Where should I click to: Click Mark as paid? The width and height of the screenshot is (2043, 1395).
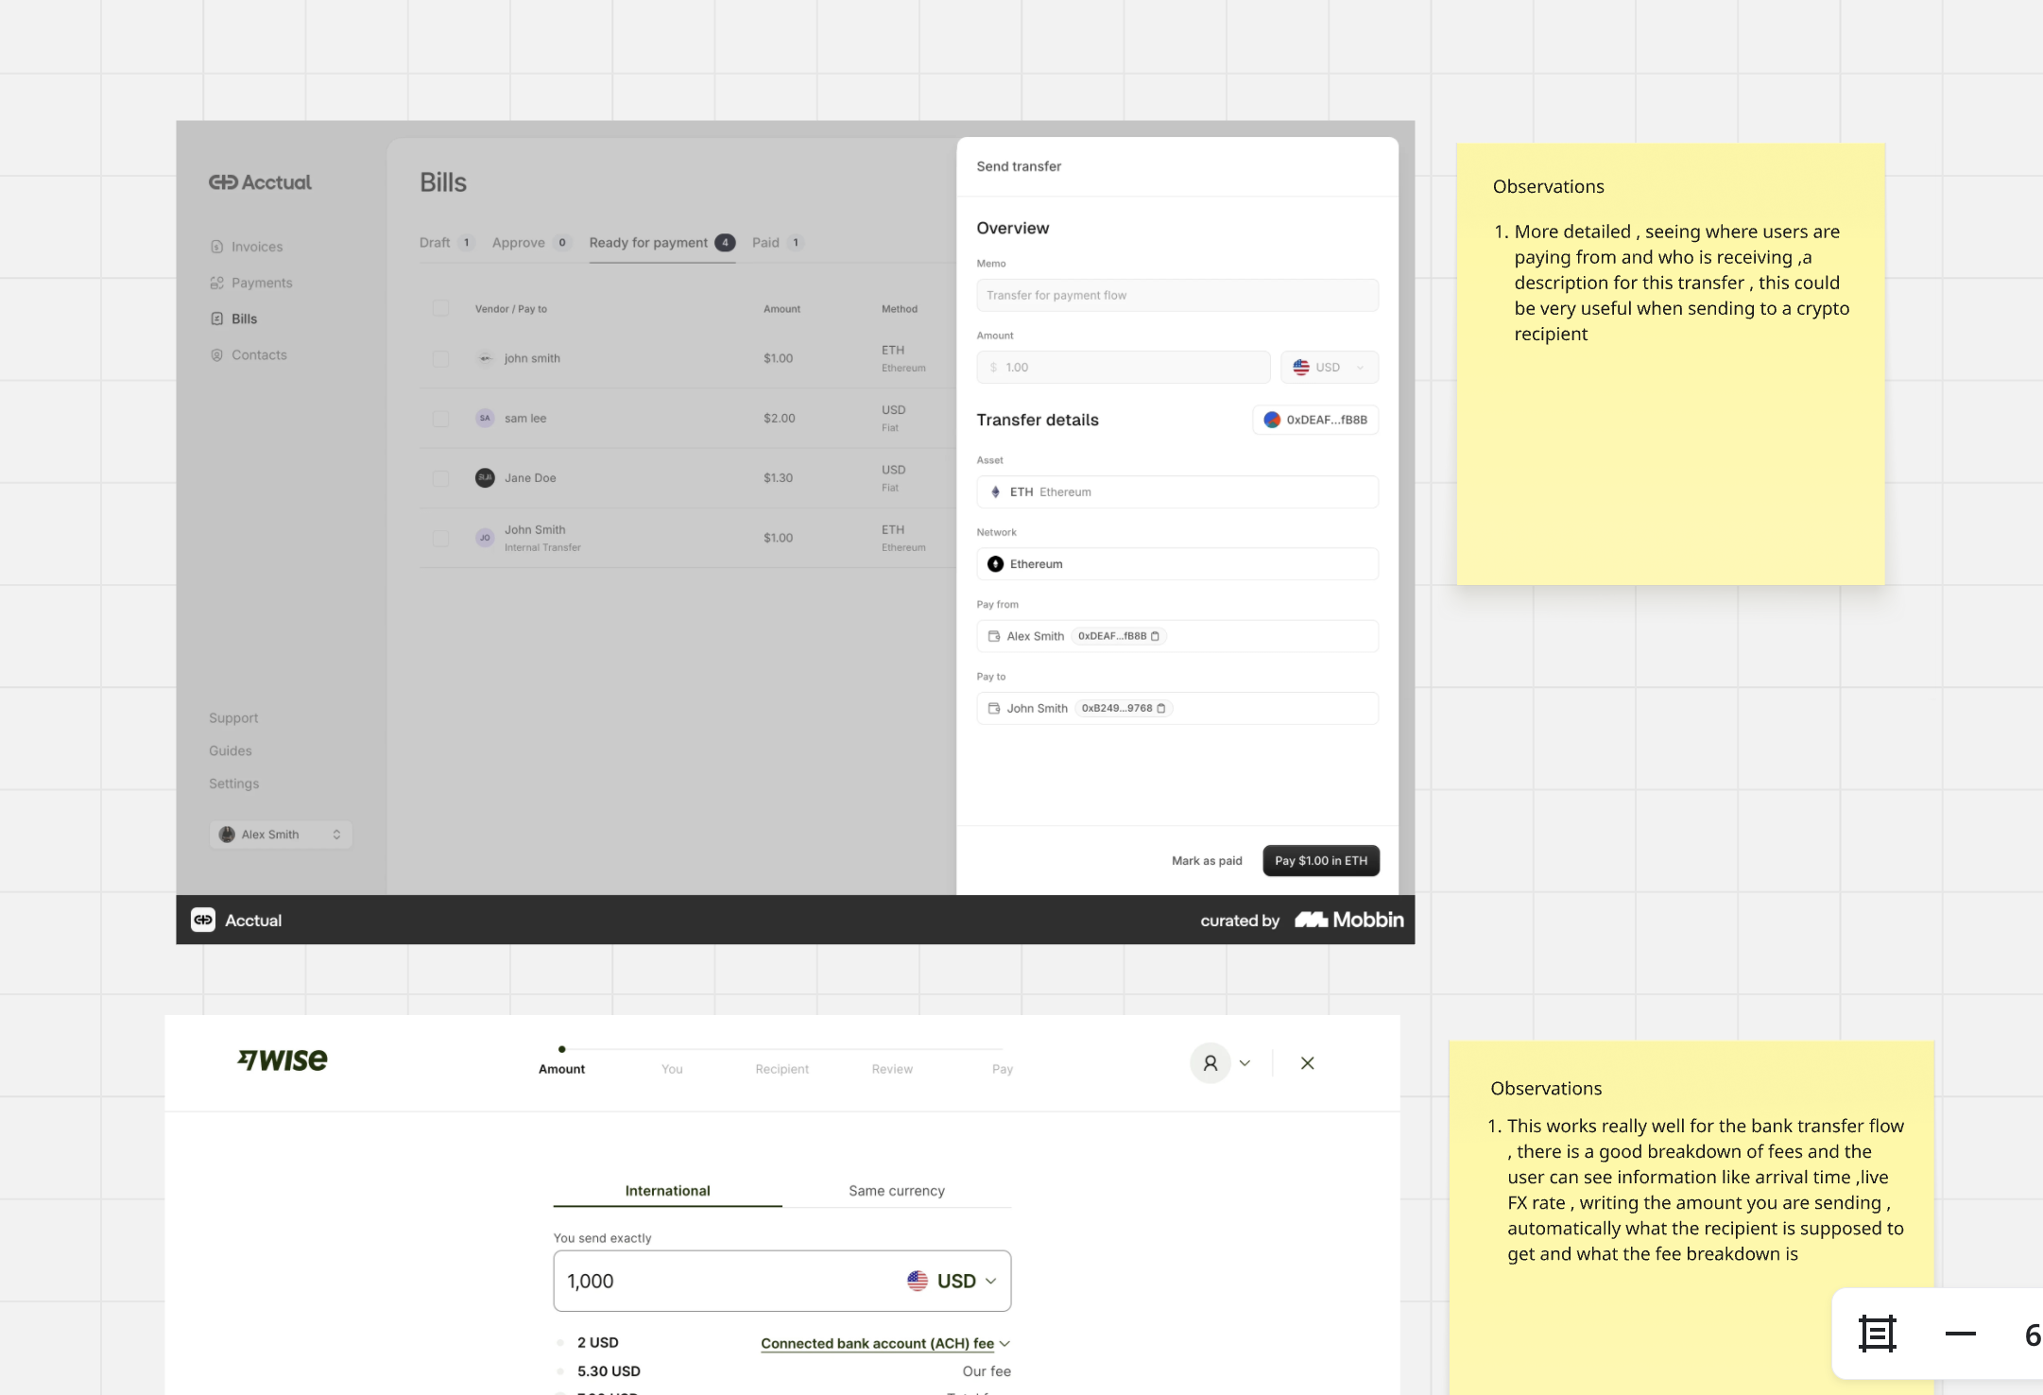pyautogui.click(x=1207, y=861)
